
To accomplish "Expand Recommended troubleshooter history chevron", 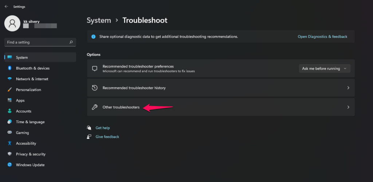I will (348, 88).
